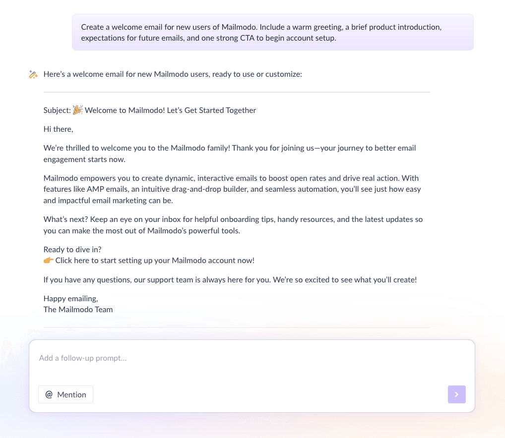Submit the follow-up prompt with the arrow button

[456, 394]
